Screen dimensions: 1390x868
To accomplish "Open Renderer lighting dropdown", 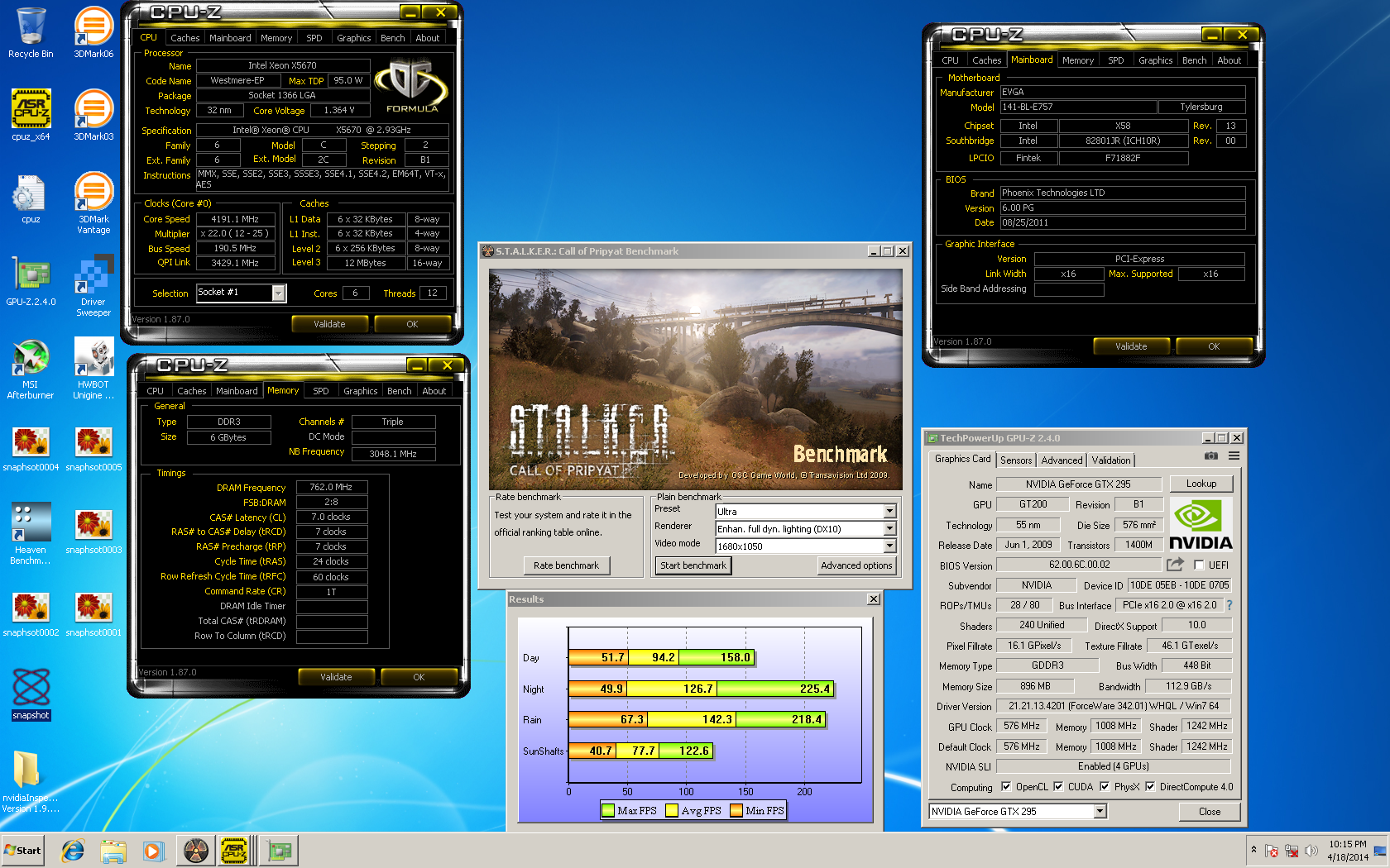I will tap(889, 529).
